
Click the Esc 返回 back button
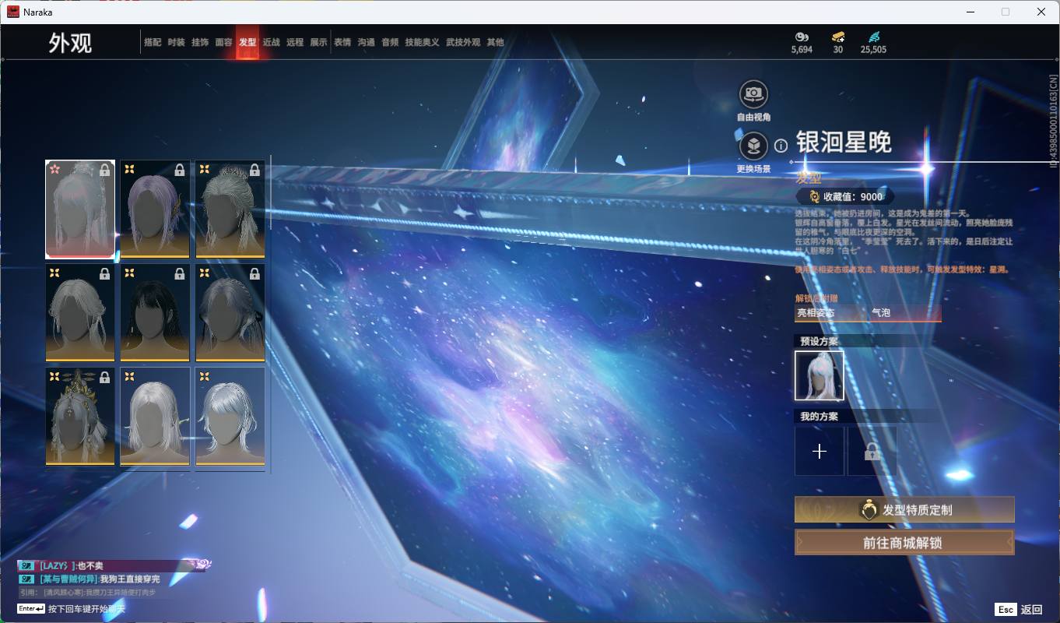pos(1018,610)
